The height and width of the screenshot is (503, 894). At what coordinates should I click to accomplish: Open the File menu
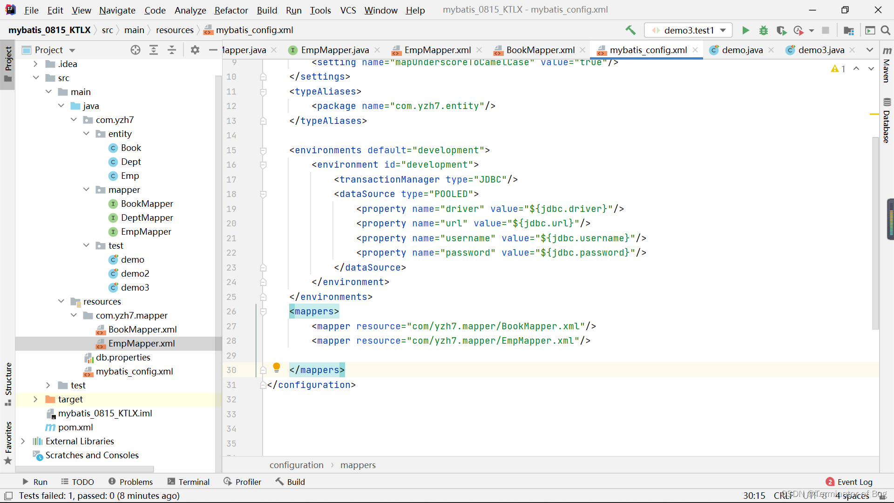[x=31, y=10]
